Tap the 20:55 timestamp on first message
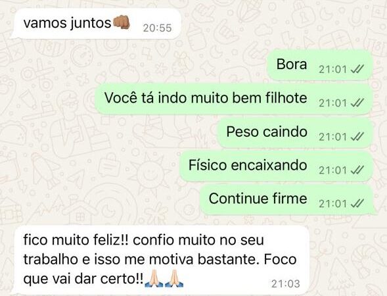387x296 pixels. 157,28
